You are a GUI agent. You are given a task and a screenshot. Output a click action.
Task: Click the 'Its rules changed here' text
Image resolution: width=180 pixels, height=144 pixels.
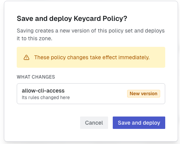[x=46, y=98]
